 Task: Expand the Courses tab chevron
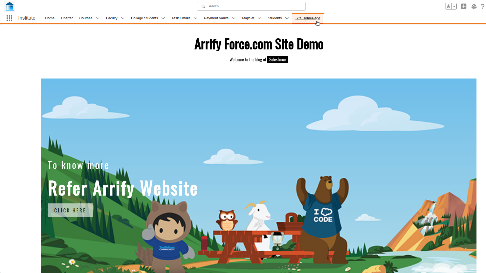tap(98, 18)
